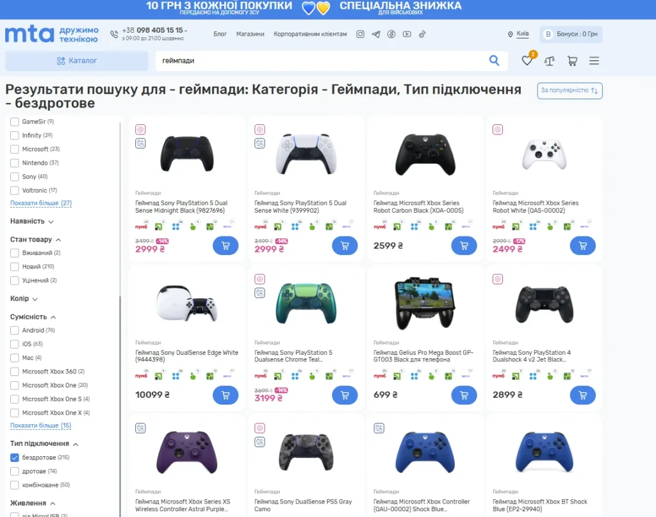Open the Sony DualSense PS5 Gray Camo image
Screen dimensions: 656x517
306,453
